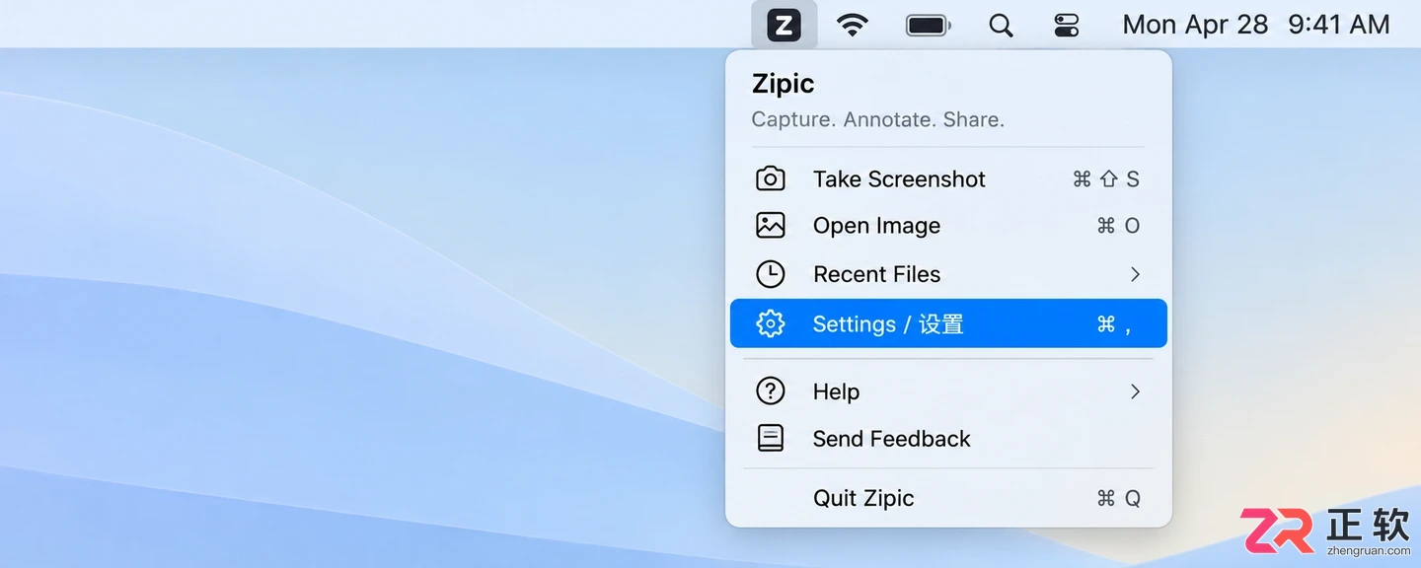Screen dimensions: 1421x568
Task: Click the Zipic title header
Action: (784, 84)
